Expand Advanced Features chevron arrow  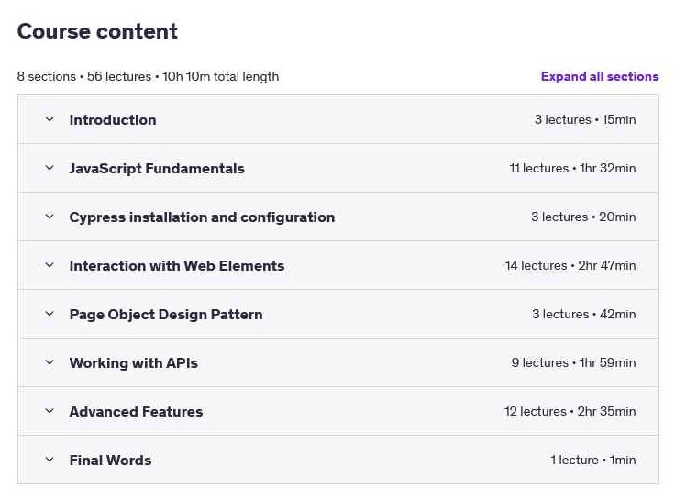point(50,411)
